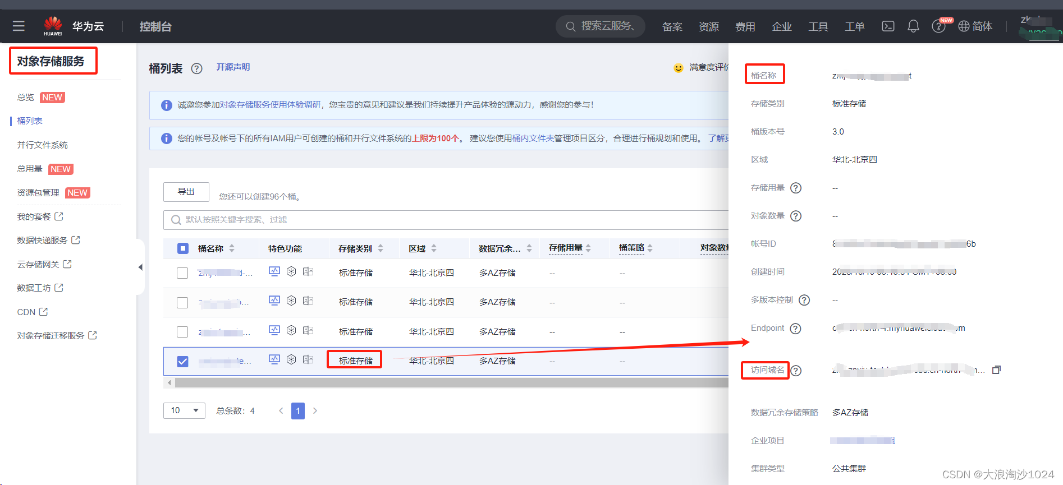Screen dimensions: 1063x485
Task: Open the page size dropdown showing 10
Action: [x=184, y=410]
